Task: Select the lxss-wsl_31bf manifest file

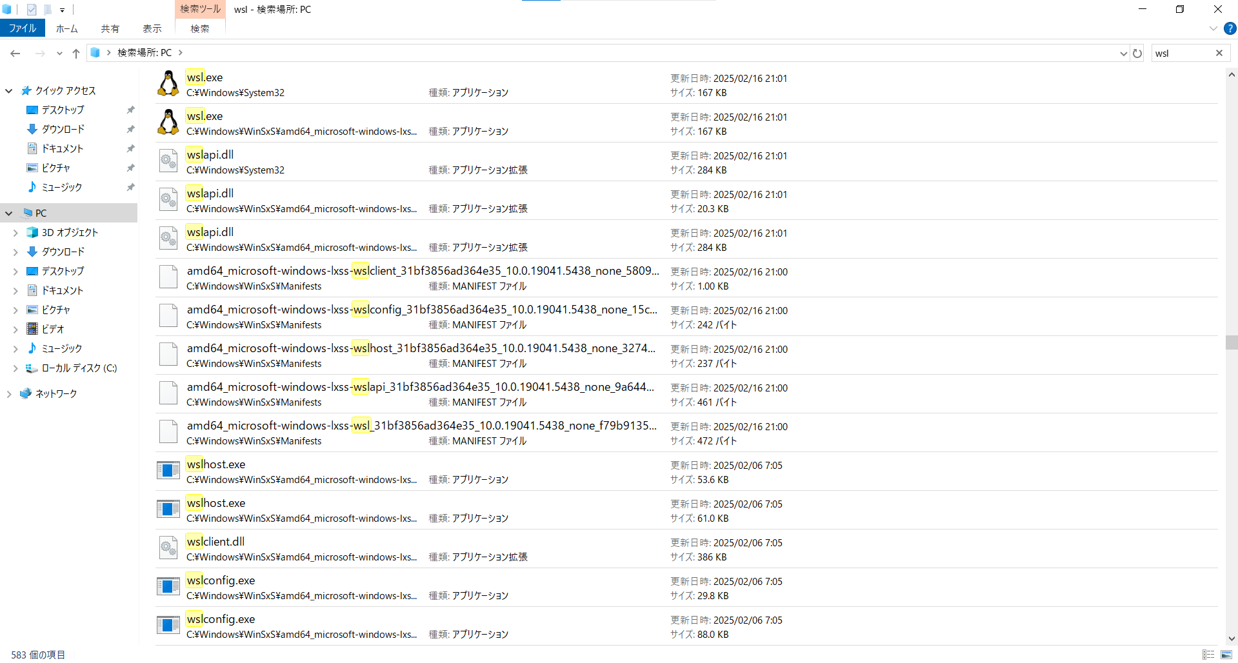Action: point(686,432)
